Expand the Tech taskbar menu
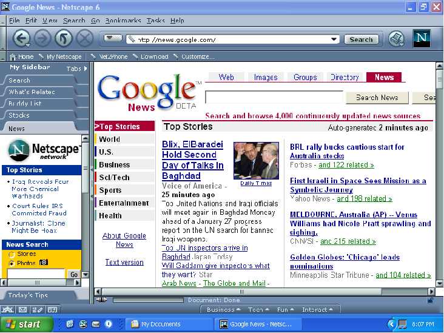444x333 pixels. 258,310
